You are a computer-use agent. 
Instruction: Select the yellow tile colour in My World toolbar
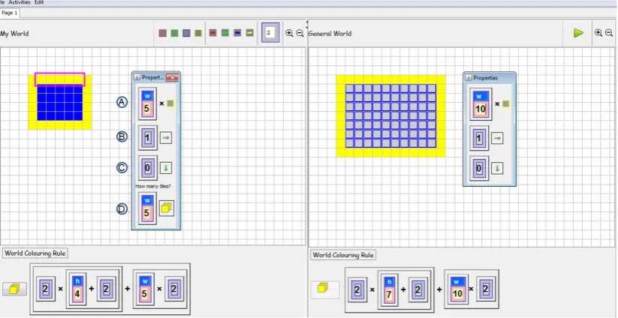pos(198,33)
